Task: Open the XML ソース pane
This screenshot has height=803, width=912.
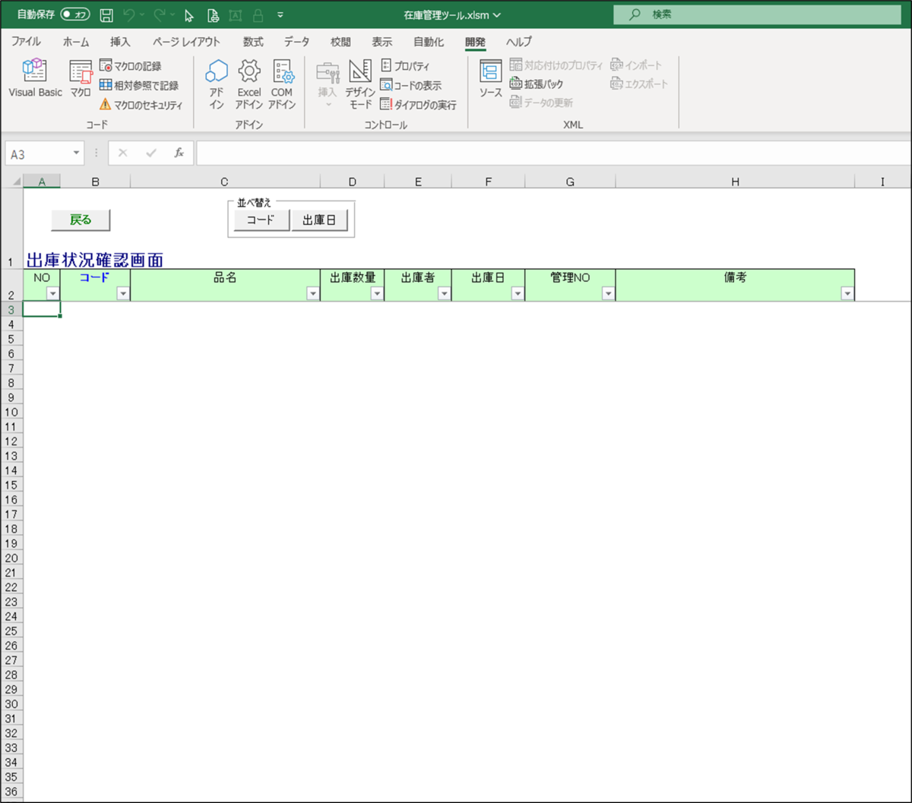Action: (491, 79)
